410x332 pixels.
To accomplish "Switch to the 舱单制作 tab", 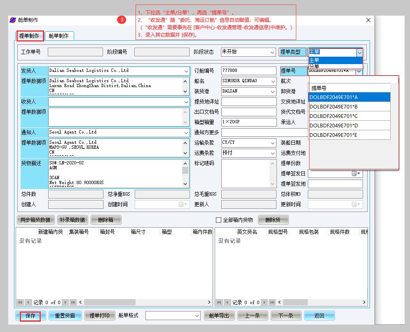I will [59, 36].
